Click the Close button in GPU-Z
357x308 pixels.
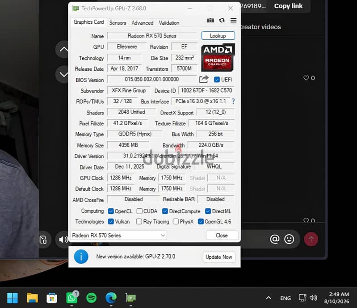click(222, 235)
